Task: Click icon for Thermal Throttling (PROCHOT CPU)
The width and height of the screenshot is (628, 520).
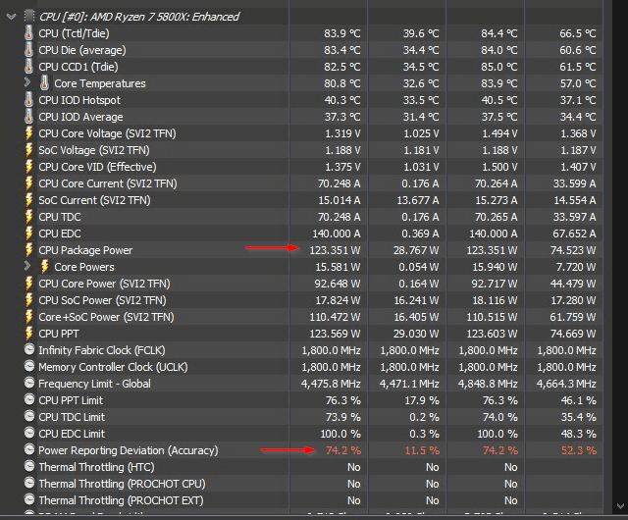Action: pos(29,483)
